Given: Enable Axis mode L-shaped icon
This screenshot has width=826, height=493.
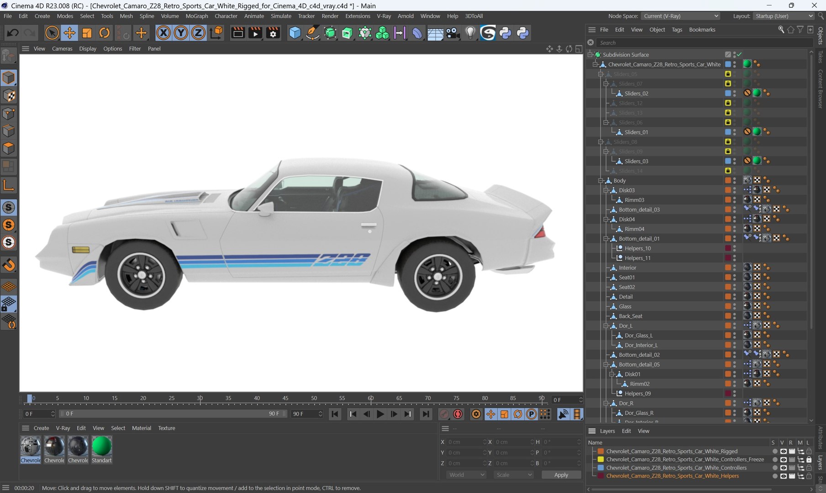Looking at the screenshot, I should tap(9, 185).
